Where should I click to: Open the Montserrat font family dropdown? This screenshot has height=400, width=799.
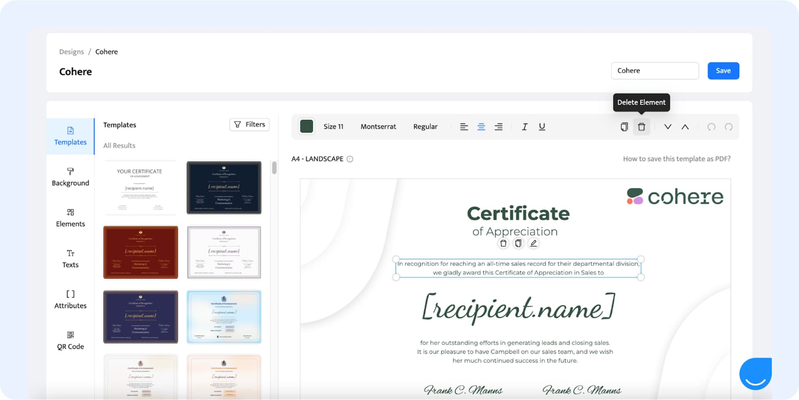click(x=378, y=127)
